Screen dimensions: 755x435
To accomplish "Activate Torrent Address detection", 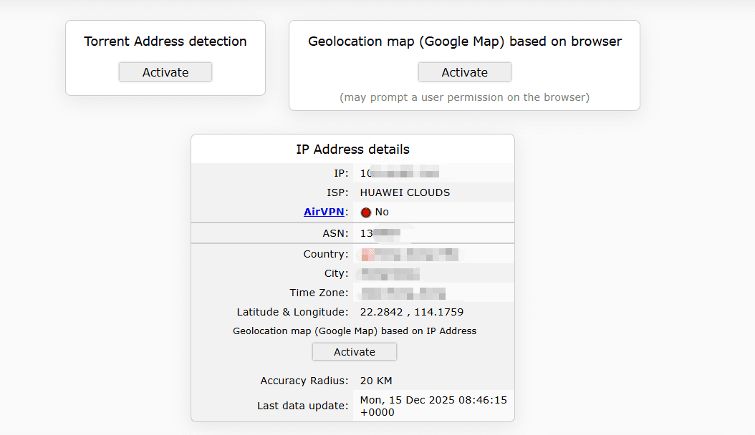I will pyautogui.click(x=165, y=72).
